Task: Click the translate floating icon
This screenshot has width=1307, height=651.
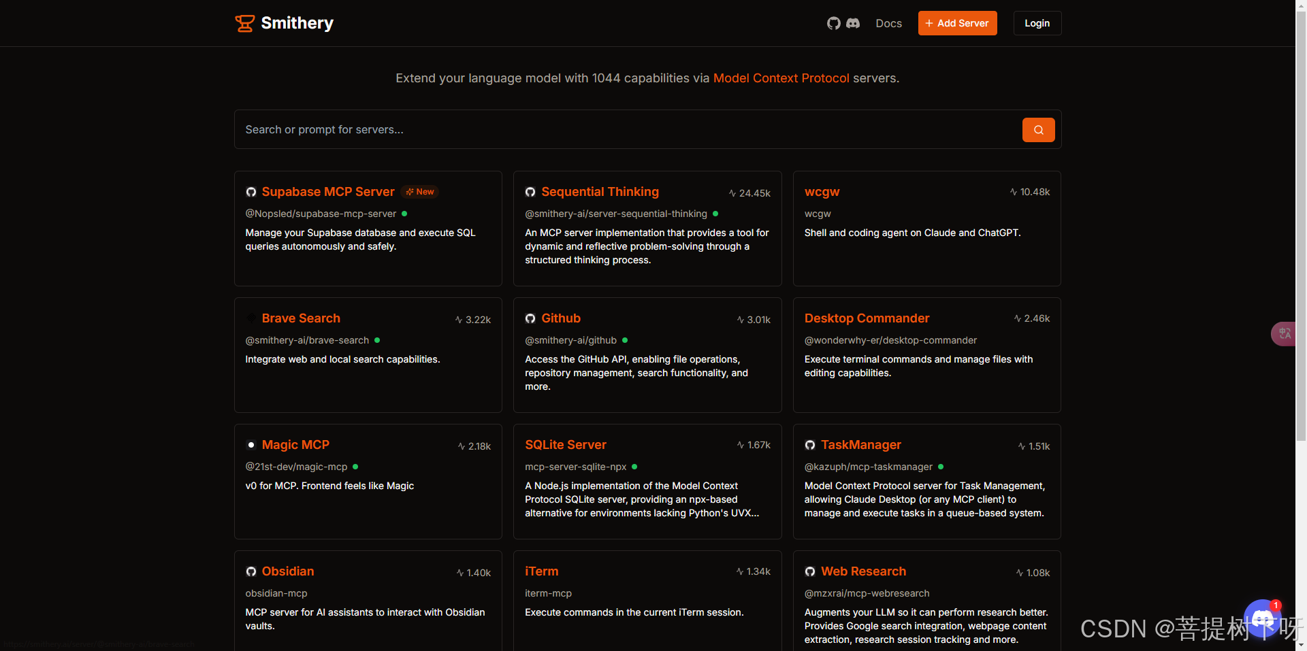Action: tap(1284, 333)
